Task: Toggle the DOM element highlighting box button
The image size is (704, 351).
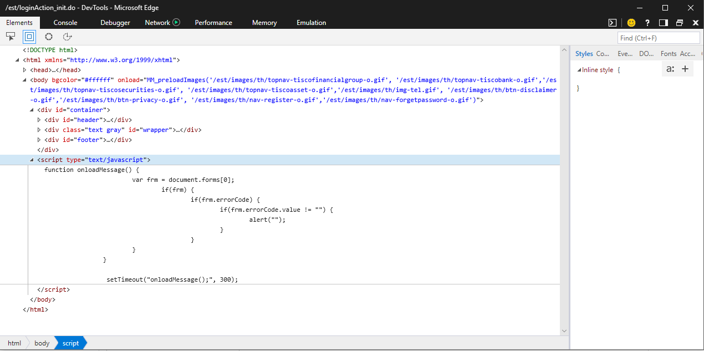Action: click(29, 37)
